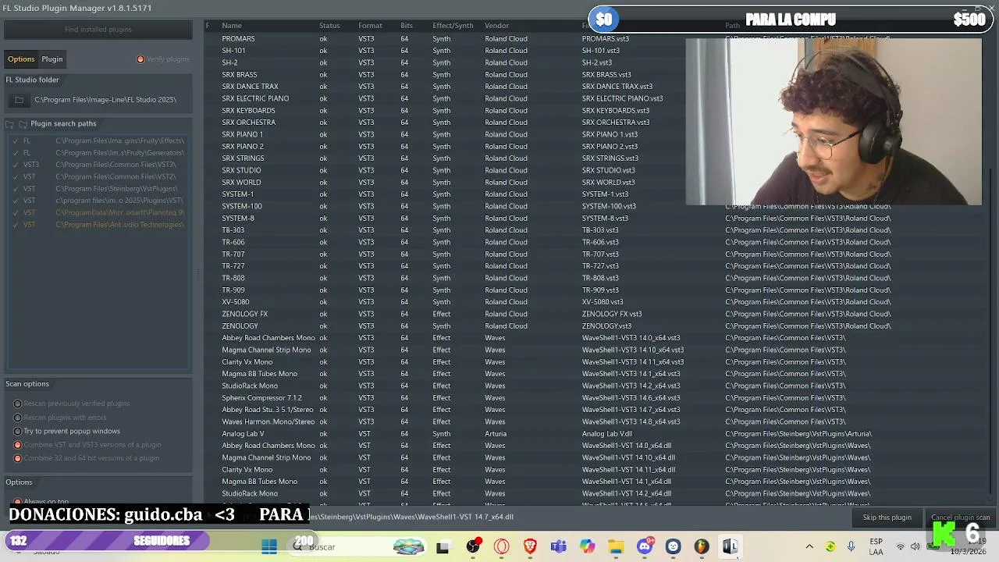Screen dimensions: 999x562
Task: Click the add search path folder icon
Action: pyautogui.click(x=10, y=124)
